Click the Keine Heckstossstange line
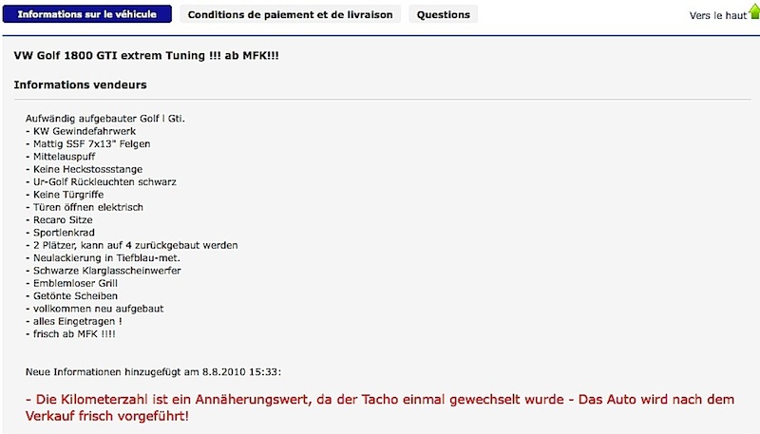Image resolution: width=760 pixels, height=434 pixels. [x=85, y=169]
